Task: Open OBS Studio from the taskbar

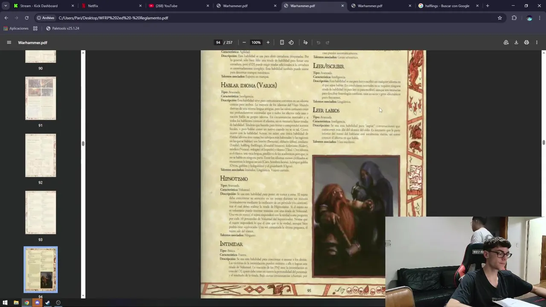Action: (58, 303)
